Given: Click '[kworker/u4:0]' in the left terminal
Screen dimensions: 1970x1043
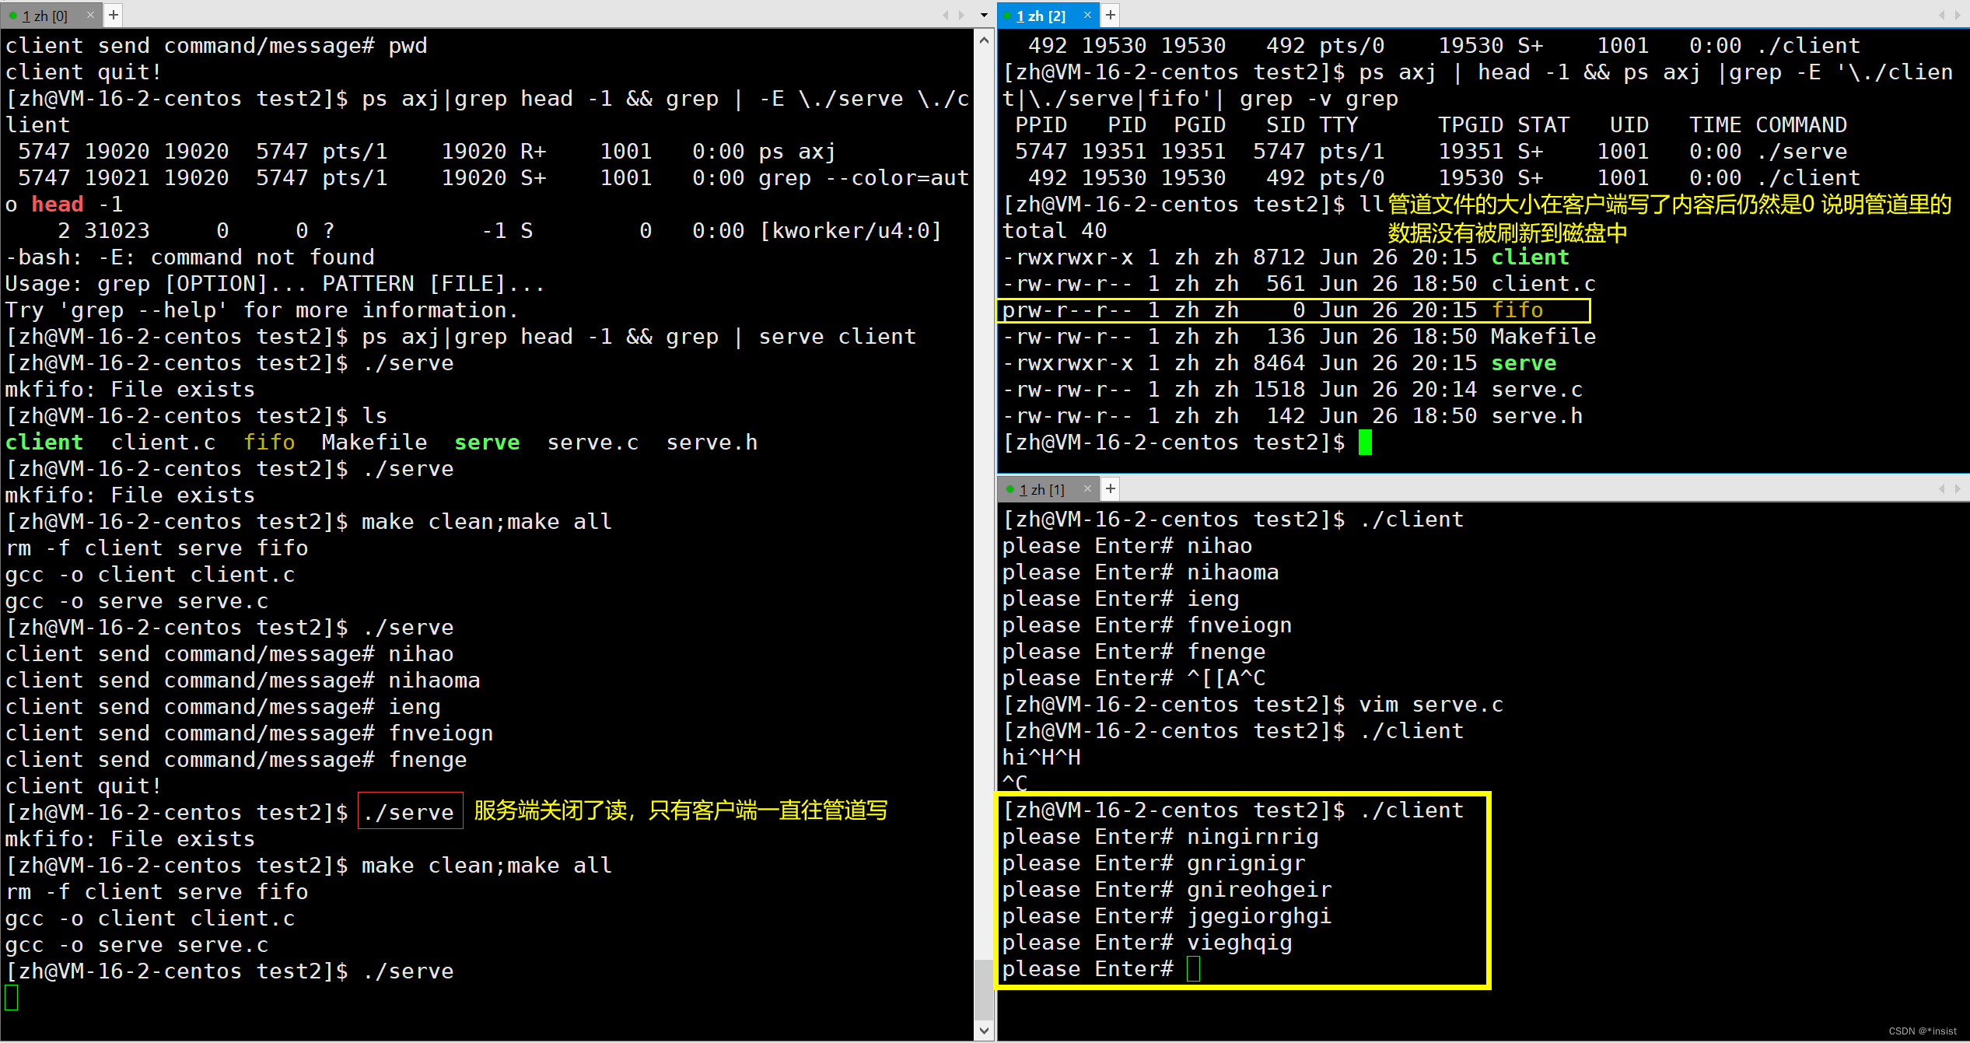Looking at the screenshot, I should pyautogui.click(x=850, y=231).
